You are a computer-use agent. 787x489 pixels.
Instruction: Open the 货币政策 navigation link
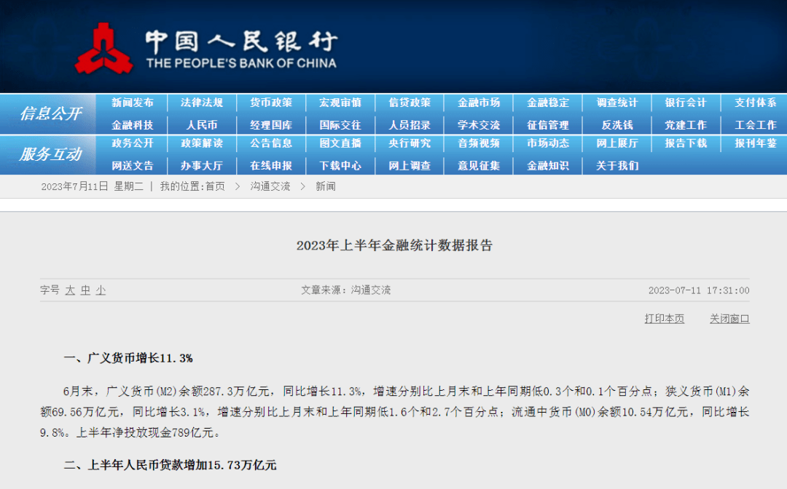271,103
